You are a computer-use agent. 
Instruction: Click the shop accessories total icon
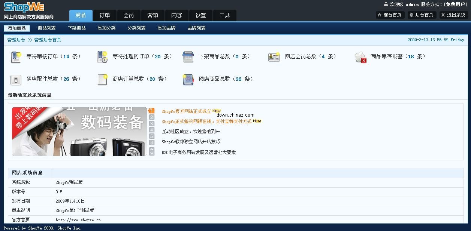(x=16, y=79)
